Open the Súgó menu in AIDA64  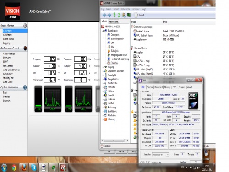pos(144,9)
